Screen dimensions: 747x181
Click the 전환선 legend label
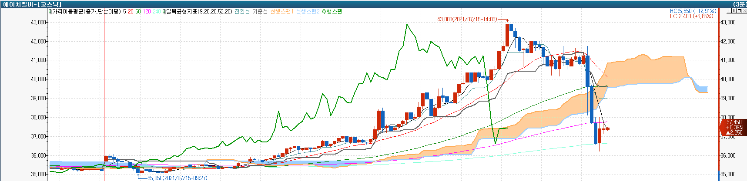pyautogui.click(x=242, y=12)
